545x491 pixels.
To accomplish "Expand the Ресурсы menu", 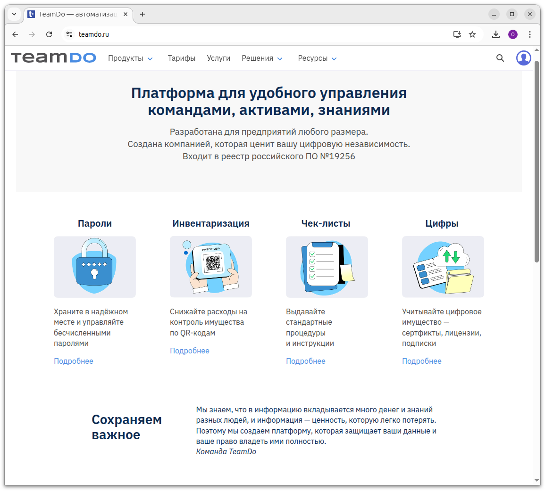I will point(318,58).
